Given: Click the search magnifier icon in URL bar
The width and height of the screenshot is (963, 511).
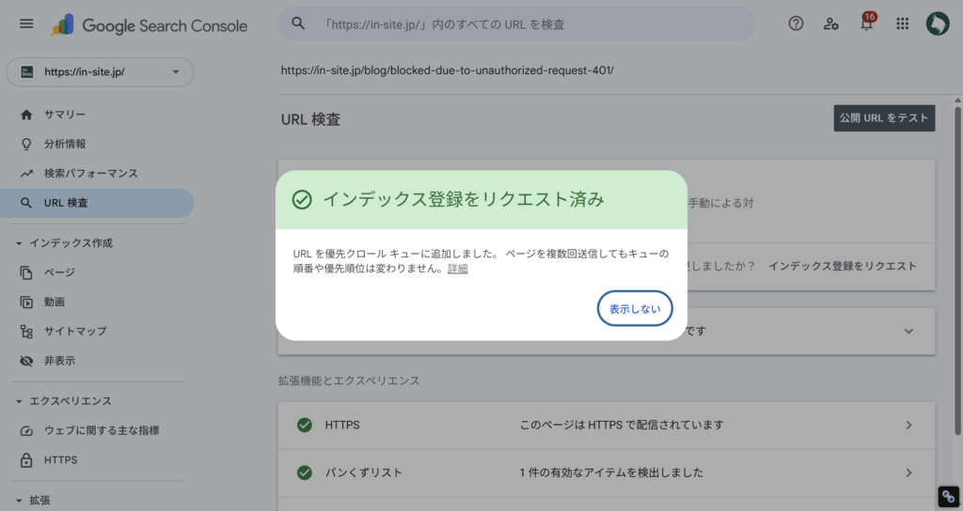Looking at the screenshot, I should click(x=298, y=23).
